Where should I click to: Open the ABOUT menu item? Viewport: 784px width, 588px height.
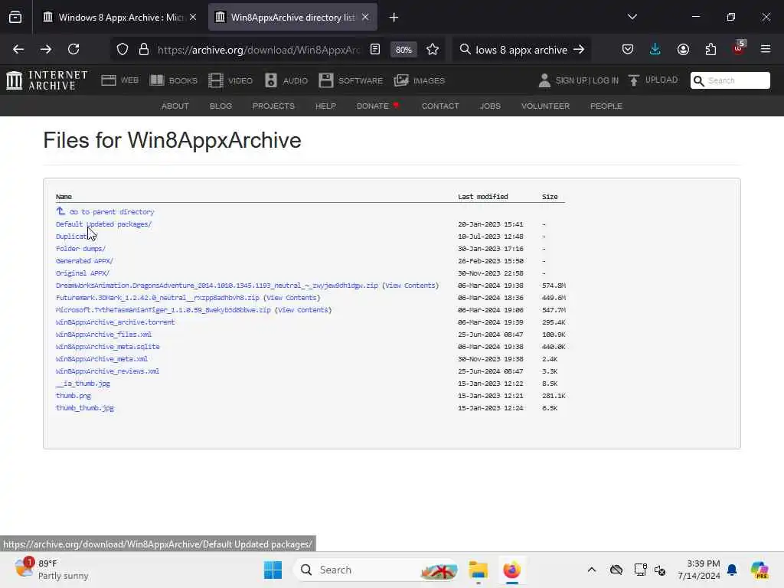point(175,106)
